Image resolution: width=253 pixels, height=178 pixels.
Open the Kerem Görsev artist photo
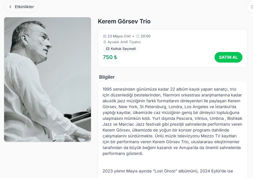(48, 80)
